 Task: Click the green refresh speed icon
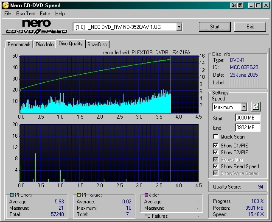(x=256, y=106)
